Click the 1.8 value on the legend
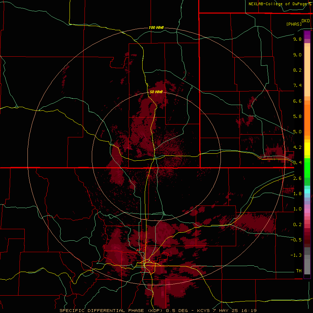The height and width of the screenshot is (313, 313). (x=297, y=194)
